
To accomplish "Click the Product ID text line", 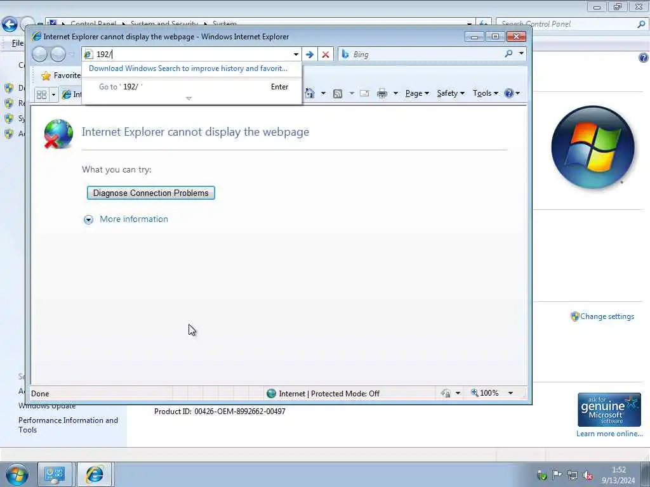I will (x=220, y=411).
